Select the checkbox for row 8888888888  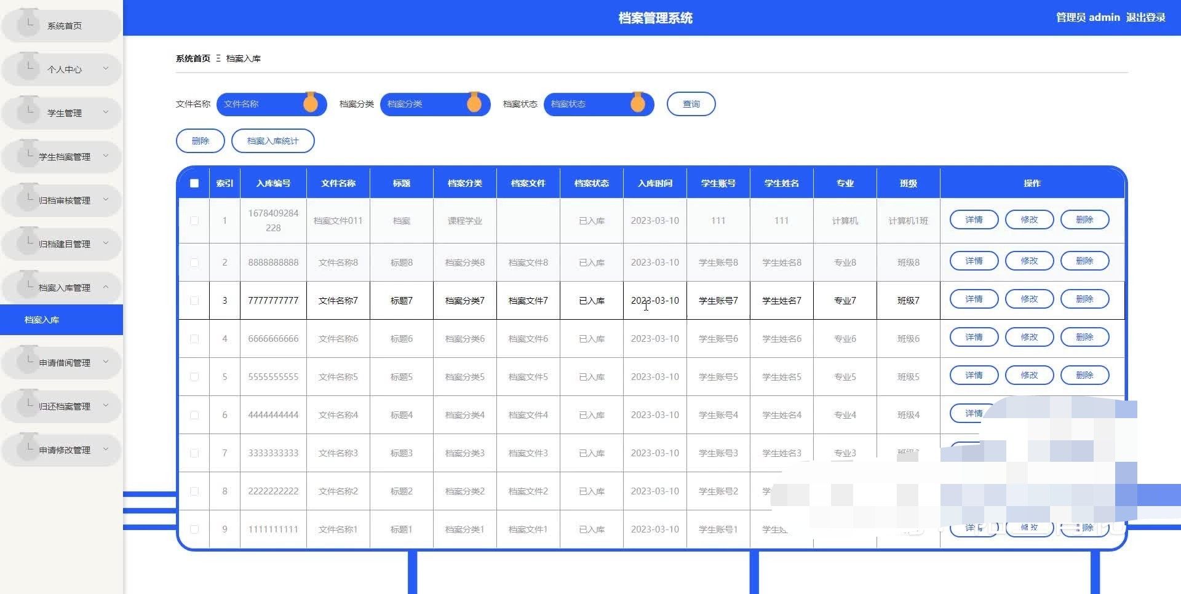pyautogui.click(x=194, y=263)
